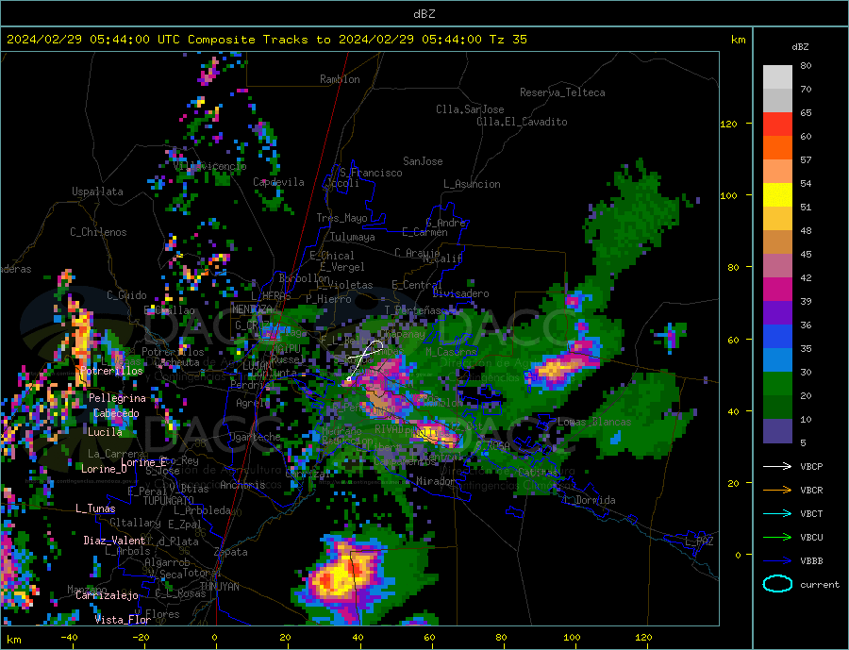Pick the royal blue 35-36 dBZ swatch
849x650 pixels.
click(x=777, y=337)
